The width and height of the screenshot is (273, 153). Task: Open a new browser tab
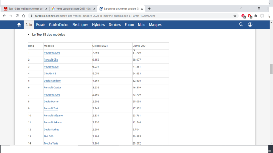click(149, 8)
